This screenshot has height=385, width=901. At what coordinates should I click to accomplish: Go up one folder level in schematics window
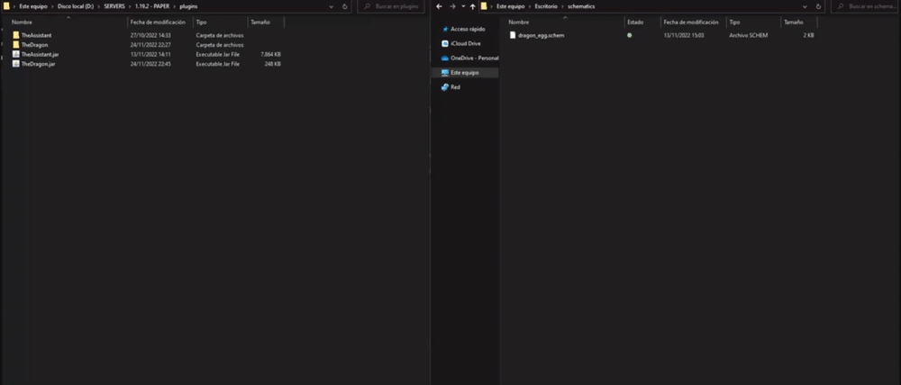472,6
